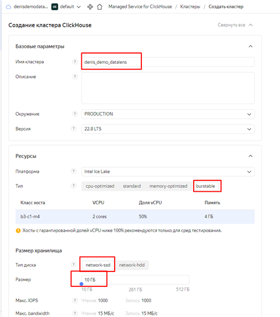Click the 261 ГБ slider label
This screenshot has width=280, height=317.
coord(135,290)
